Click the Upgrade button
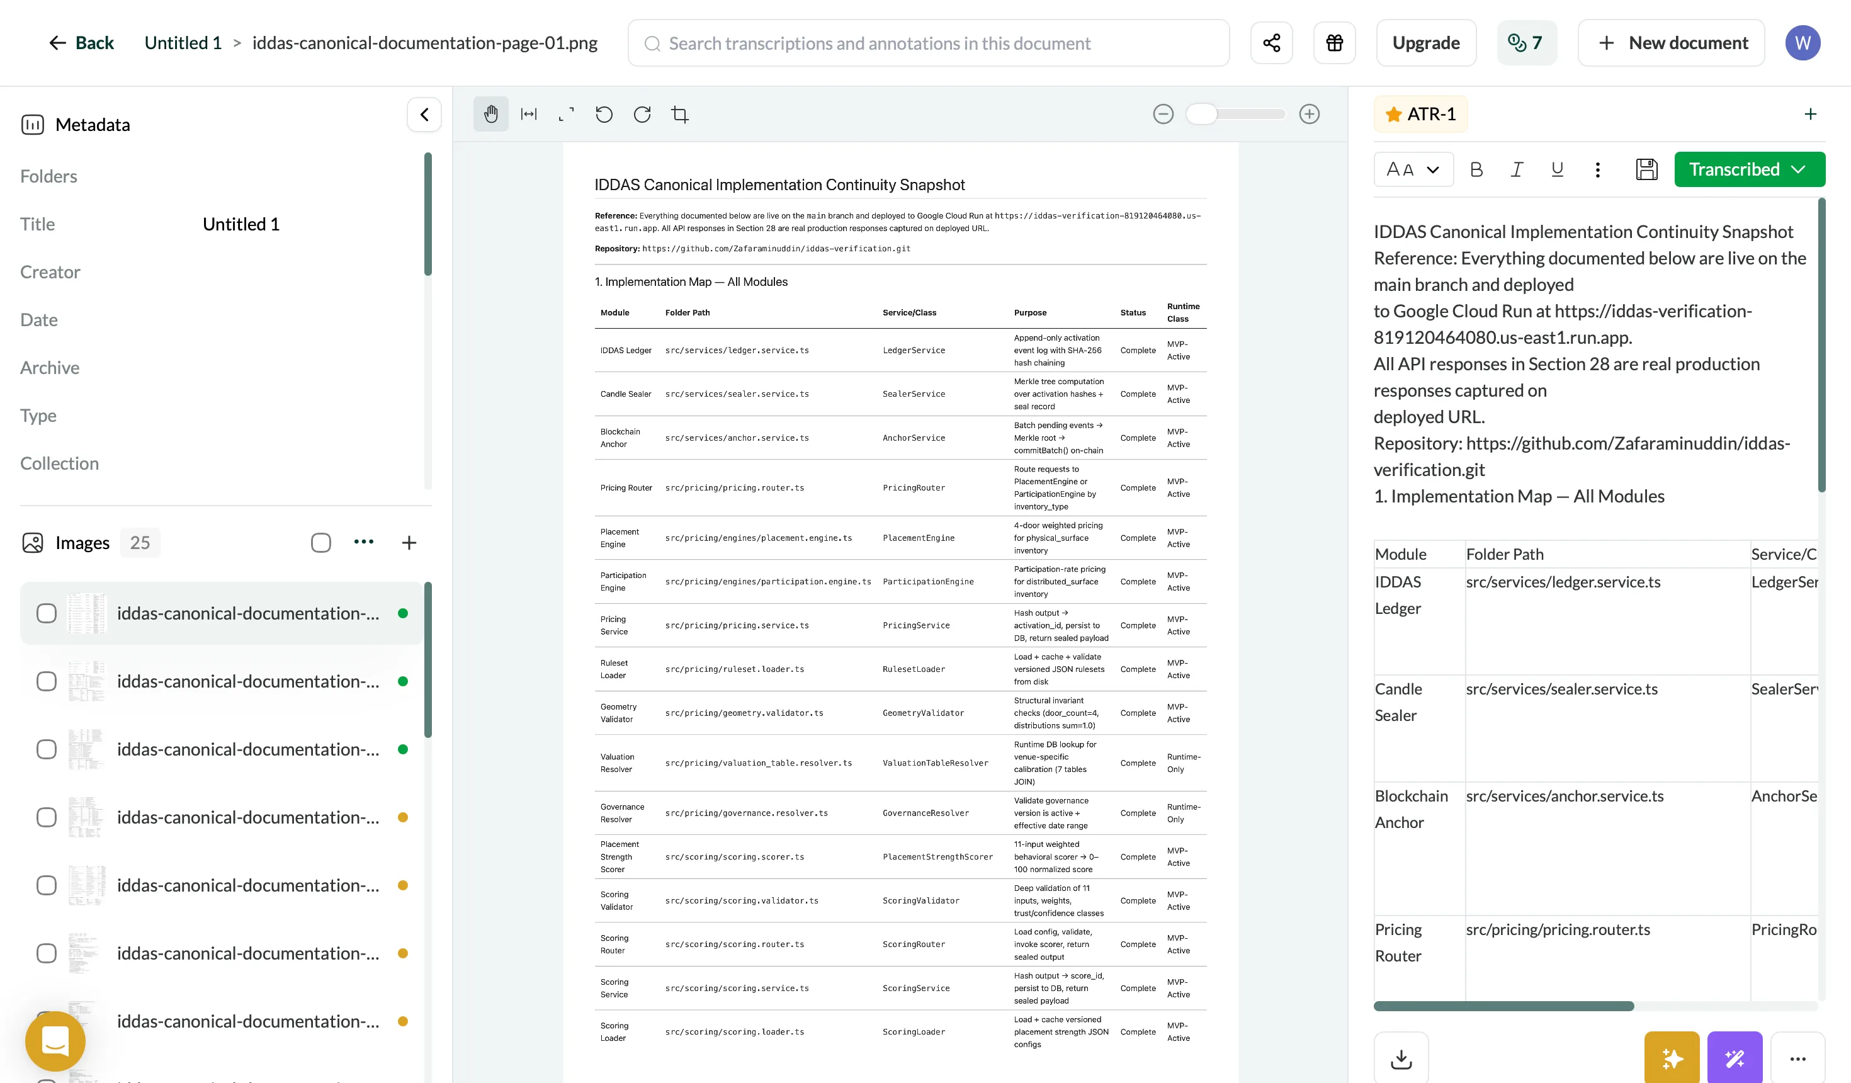The height and width of the screenshot is (1083, 1851). (1425, 43)
